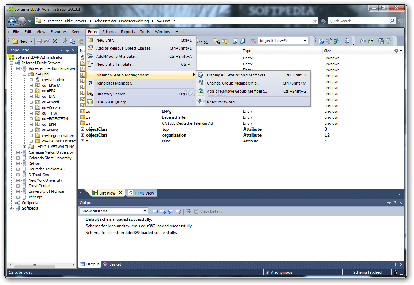Choose Reset Password... submenu item
This screenshot has height=285, width=414.
click(x=254, y=102)
